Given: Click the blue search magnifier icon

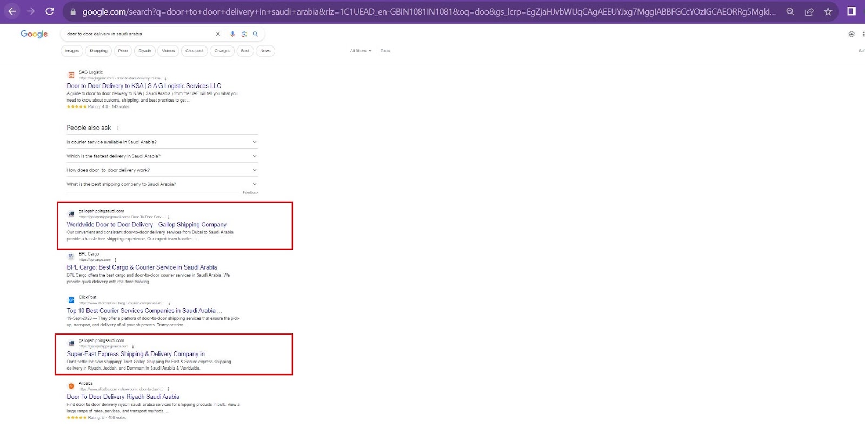Looking at the screenshot, I should tap(255, 34).
